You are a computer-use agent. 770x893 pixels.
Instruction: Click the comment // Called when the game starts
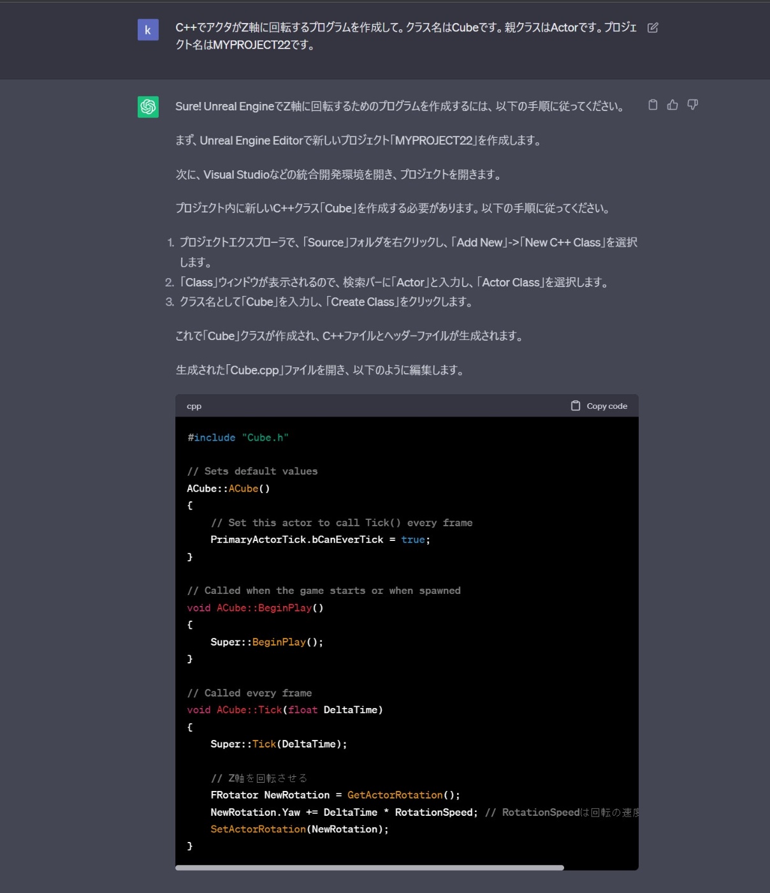click(x=324, y=591)
